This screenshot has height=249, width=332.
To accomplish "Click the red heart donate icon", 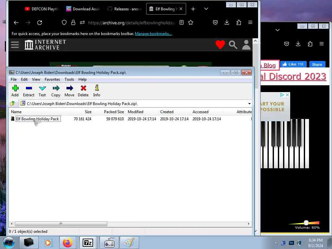I will 220,45.
